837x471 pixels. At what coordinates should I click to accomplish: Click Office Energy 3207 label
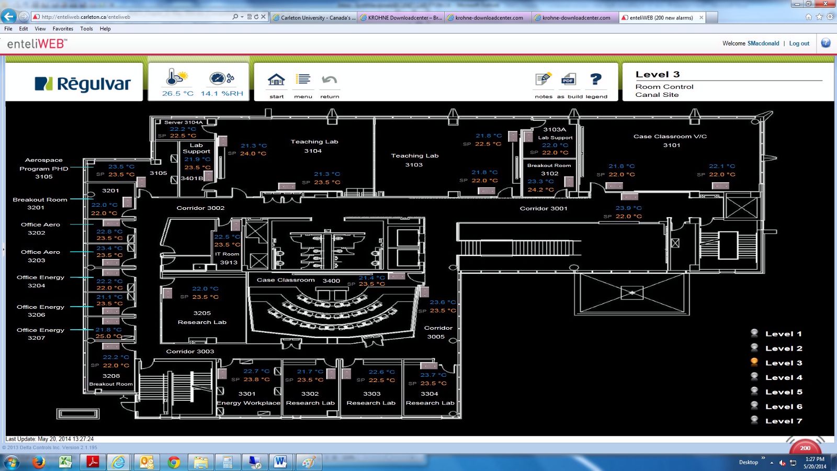pos(40,334)
